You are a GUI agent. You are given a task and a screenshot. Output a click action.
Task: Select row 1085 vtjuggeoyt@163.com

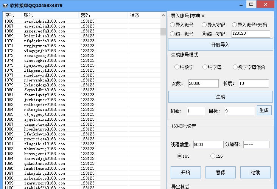[x=82, y=114]
